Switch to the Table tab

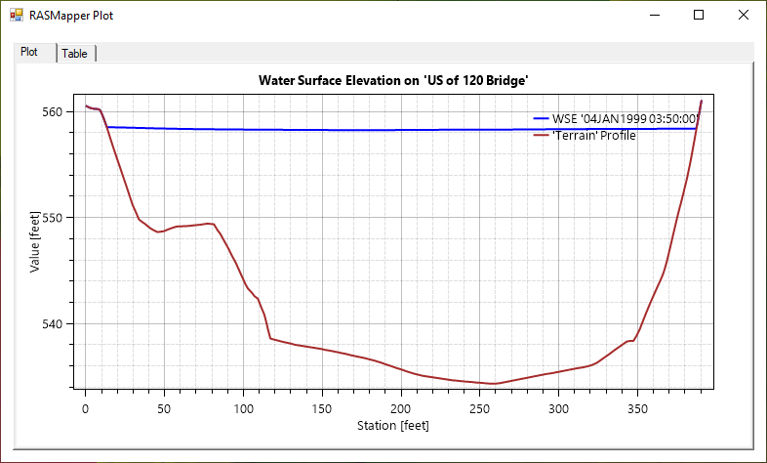click(x=76, y=54)
